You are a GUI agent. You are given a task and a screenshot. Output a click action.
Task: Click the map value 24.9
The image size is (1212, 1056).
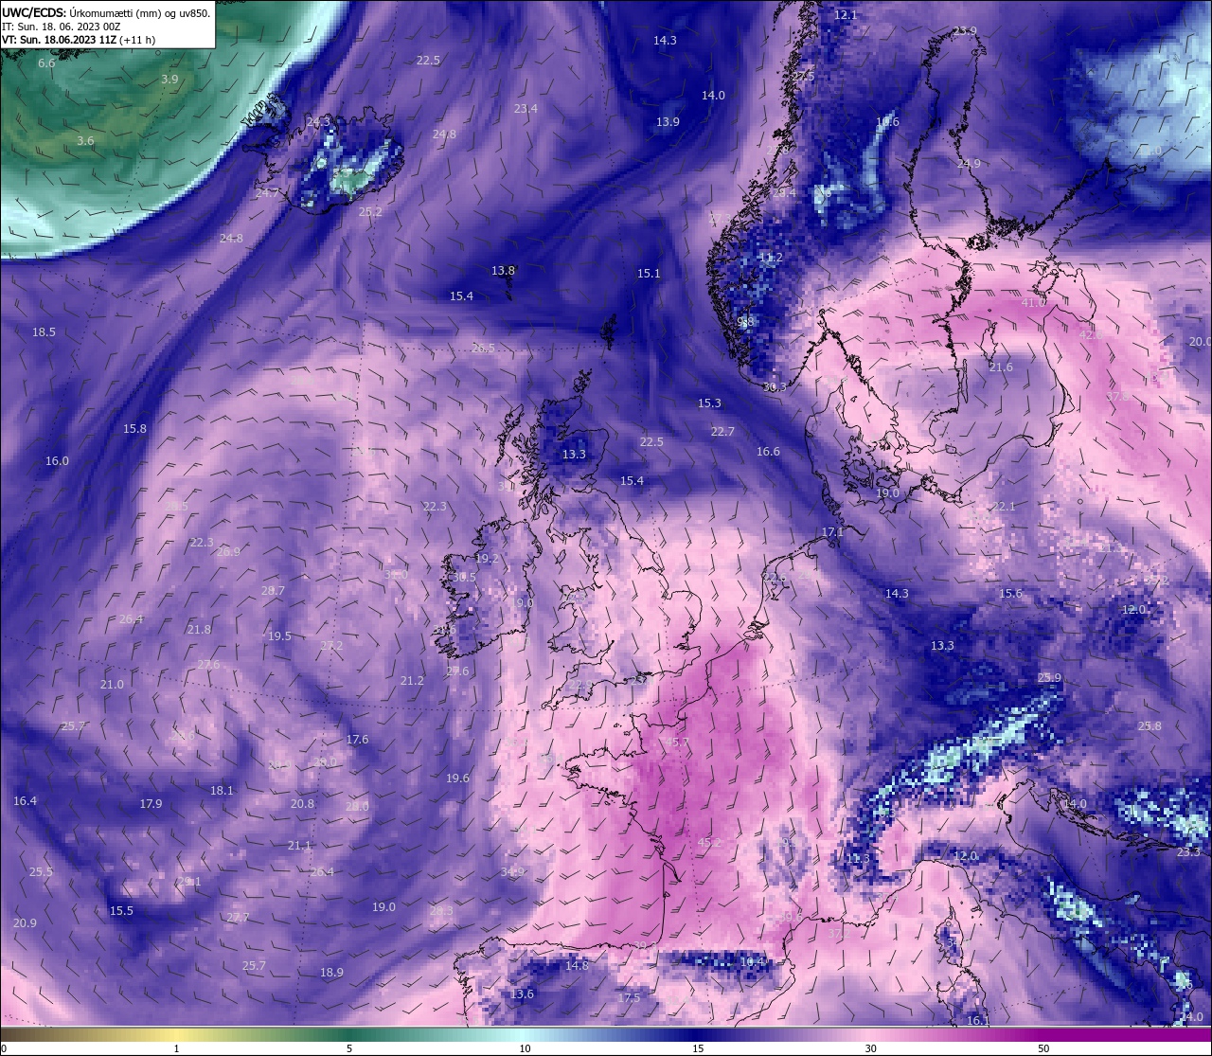click(x=969, y=165)
